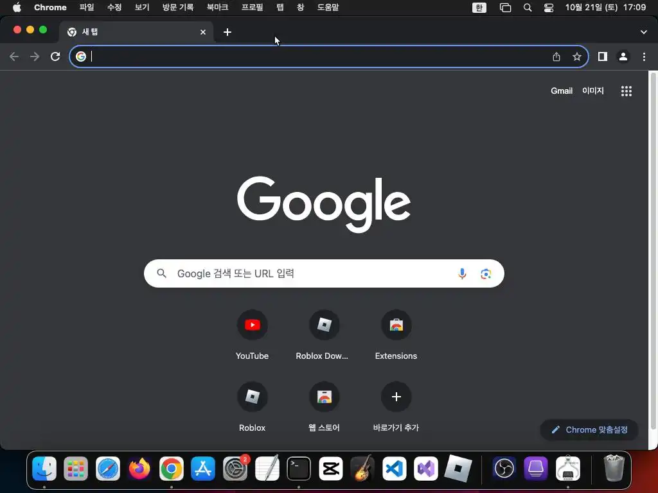
Task: Click the page vertical scrollbar
Action: coord(653,252)
